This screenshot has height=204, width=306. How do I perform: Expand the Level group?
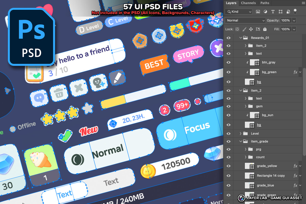[240, 133]
